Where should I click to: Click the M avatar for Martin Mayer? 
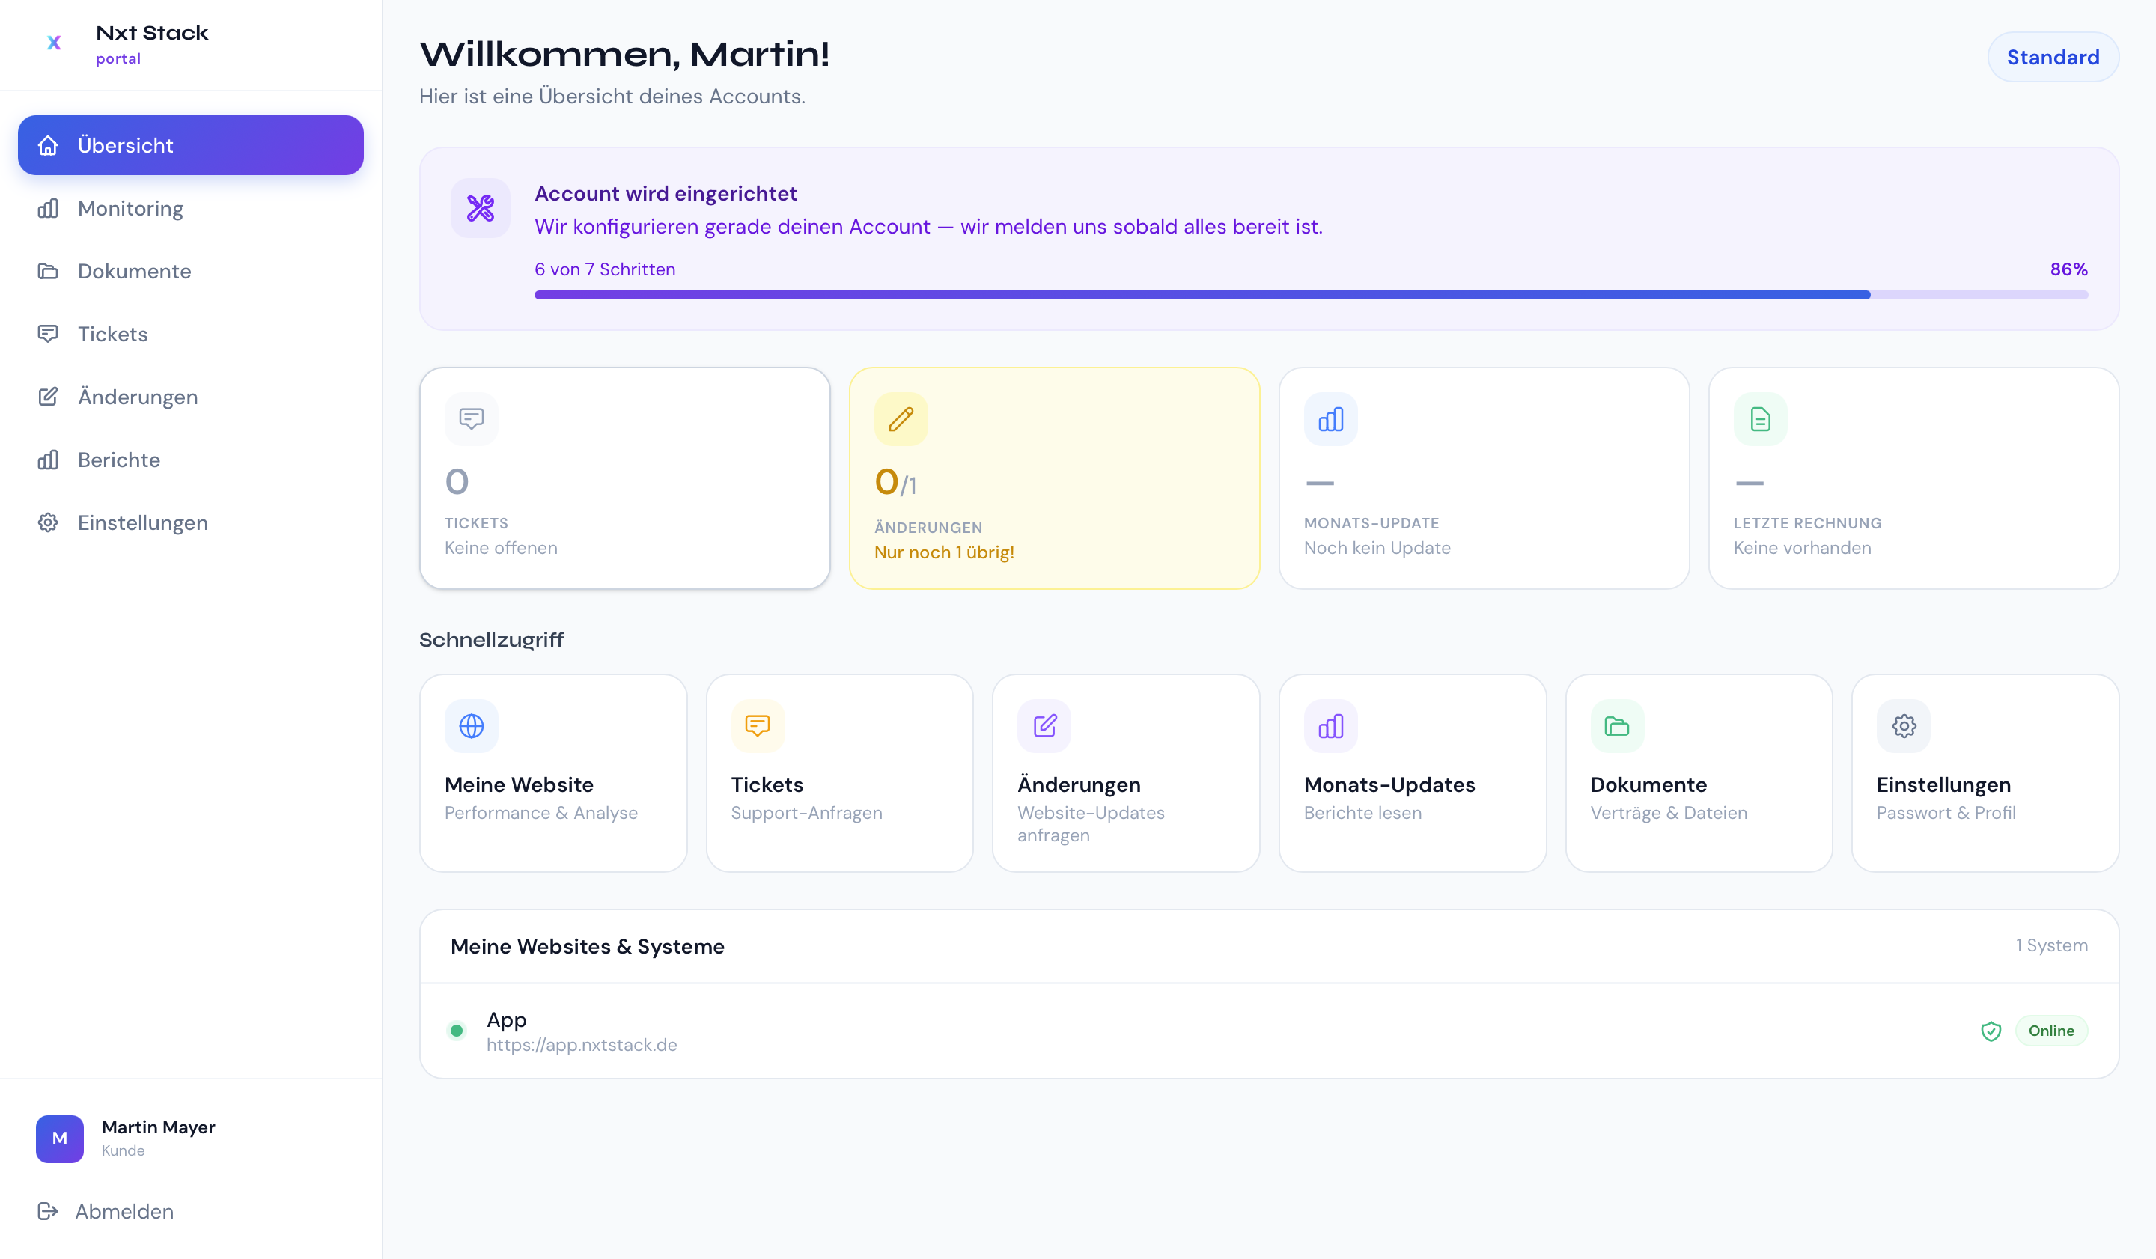[60, 1138]
